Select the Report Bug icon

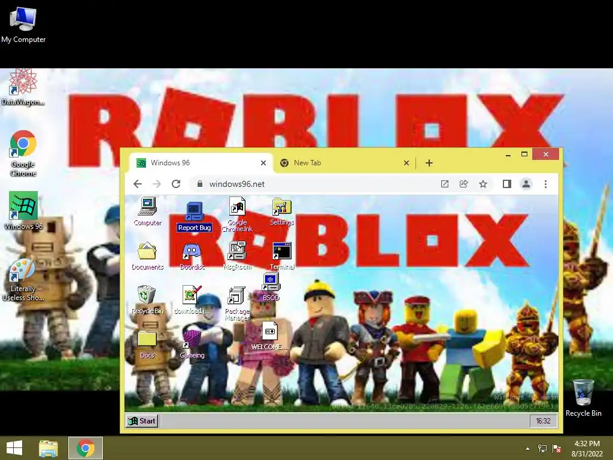click(x=195, y=217)
